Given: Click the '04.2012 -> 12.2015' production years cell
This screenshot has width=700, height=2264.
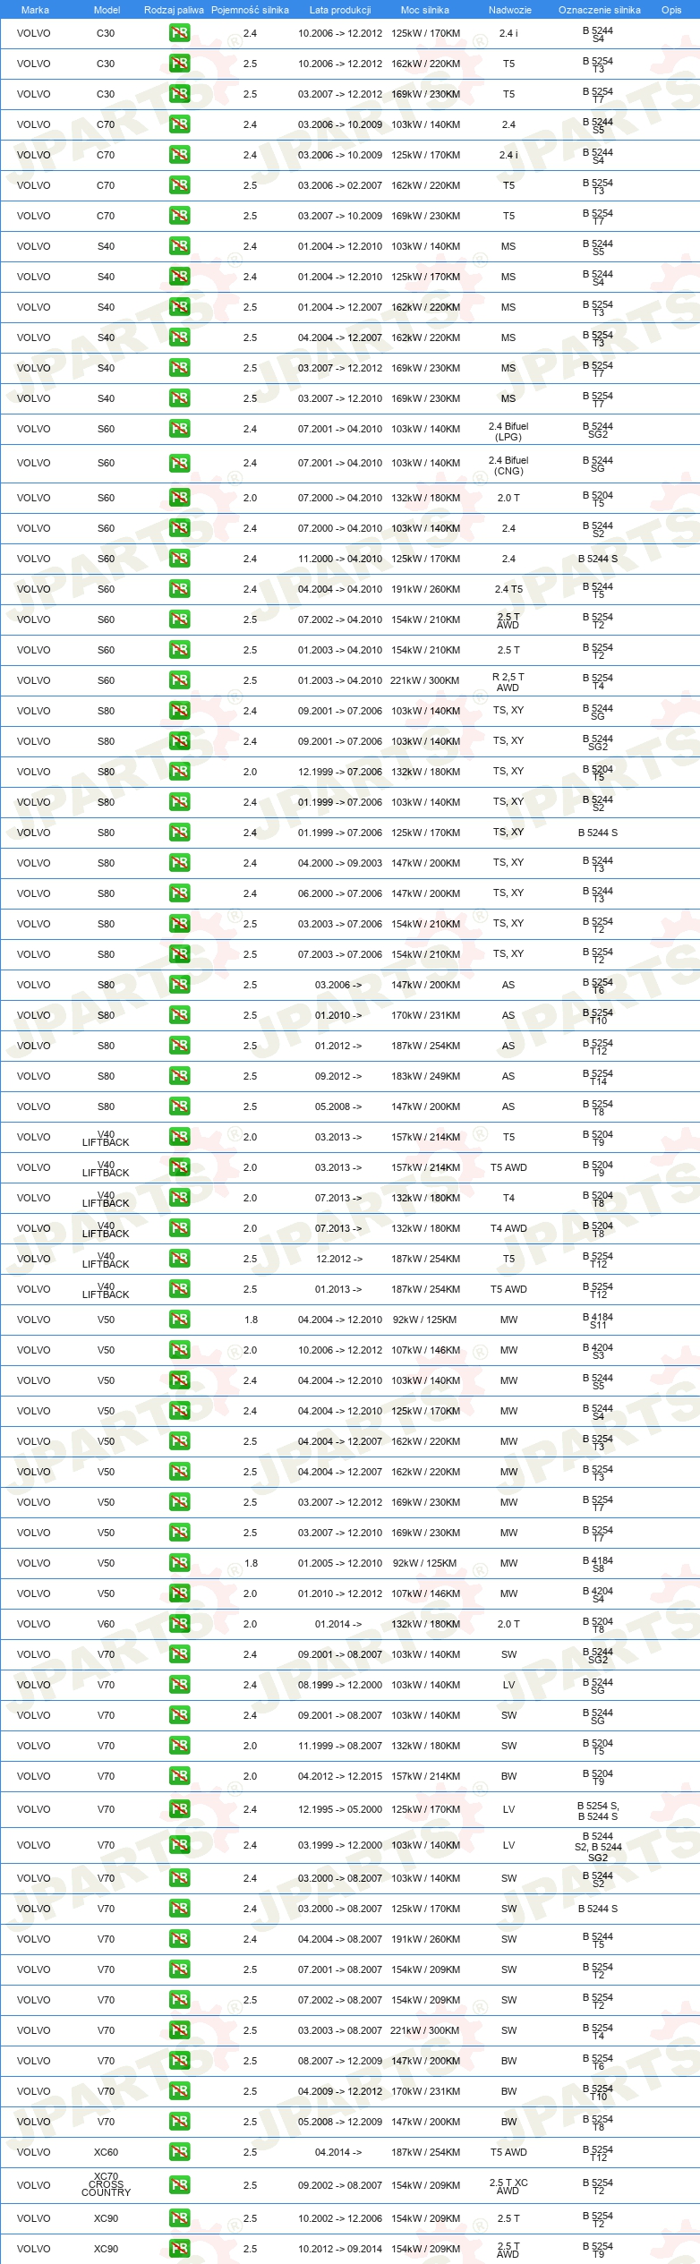Looking at the screenshot, I should click(x=340, y=1776).
